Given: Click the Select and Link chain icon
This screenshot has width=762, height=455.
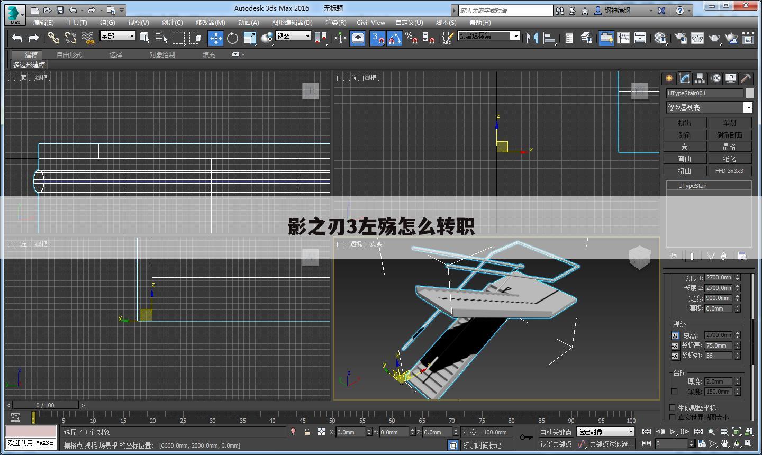Looking at the screenshot, I should (x=53, y=38).
